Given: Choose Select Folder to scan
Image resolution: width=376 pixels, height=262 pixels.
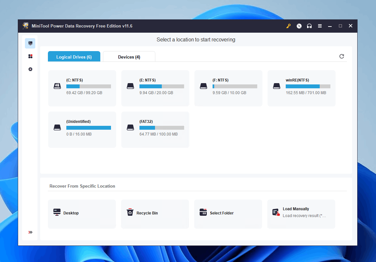Looking at the screenshot, I should tap(228, 214).
